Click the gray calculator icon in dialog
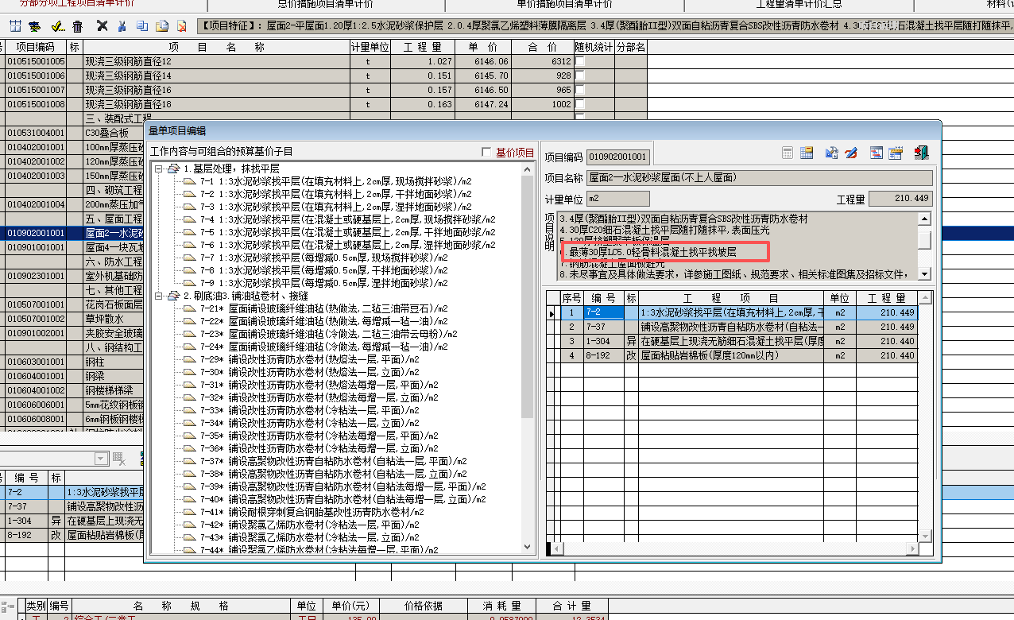 point(788,153)
